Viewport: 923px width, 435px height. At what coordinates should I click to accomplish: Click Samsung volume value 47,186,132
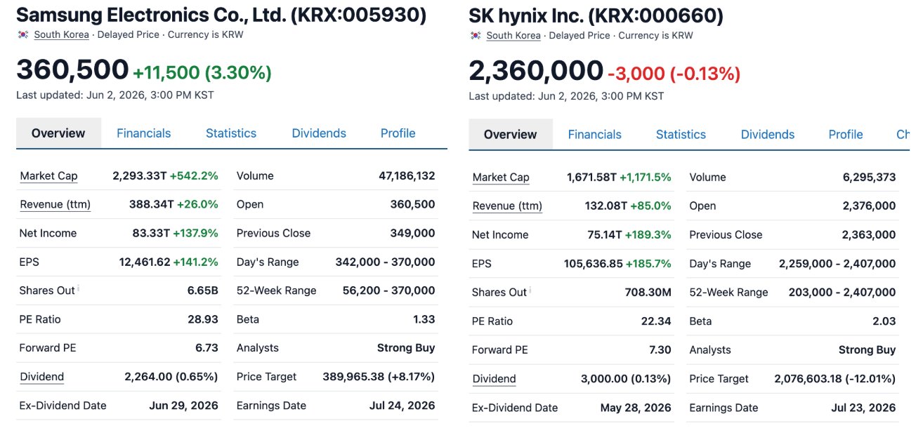click(x=407, y=176)
